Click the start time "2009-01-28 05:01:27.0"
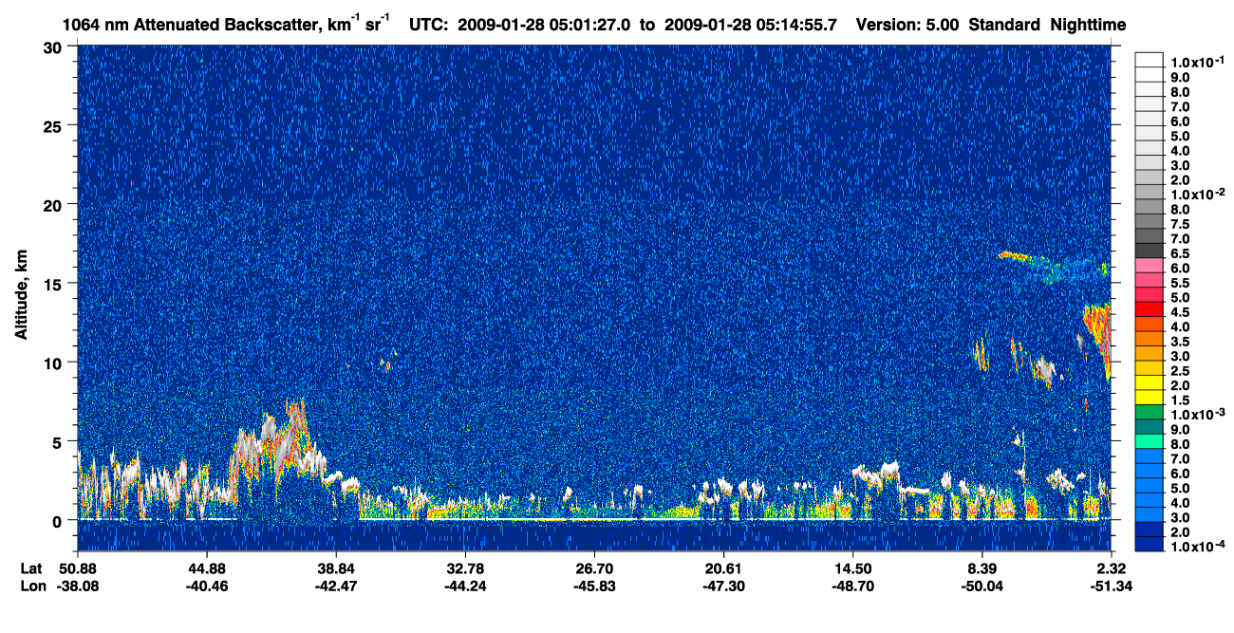The width and height of the screenshot is (1234, 633). 545,25
